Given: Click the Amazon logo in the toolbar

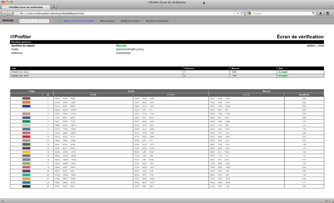Looking at the screenshot, I should pos(8,21).
